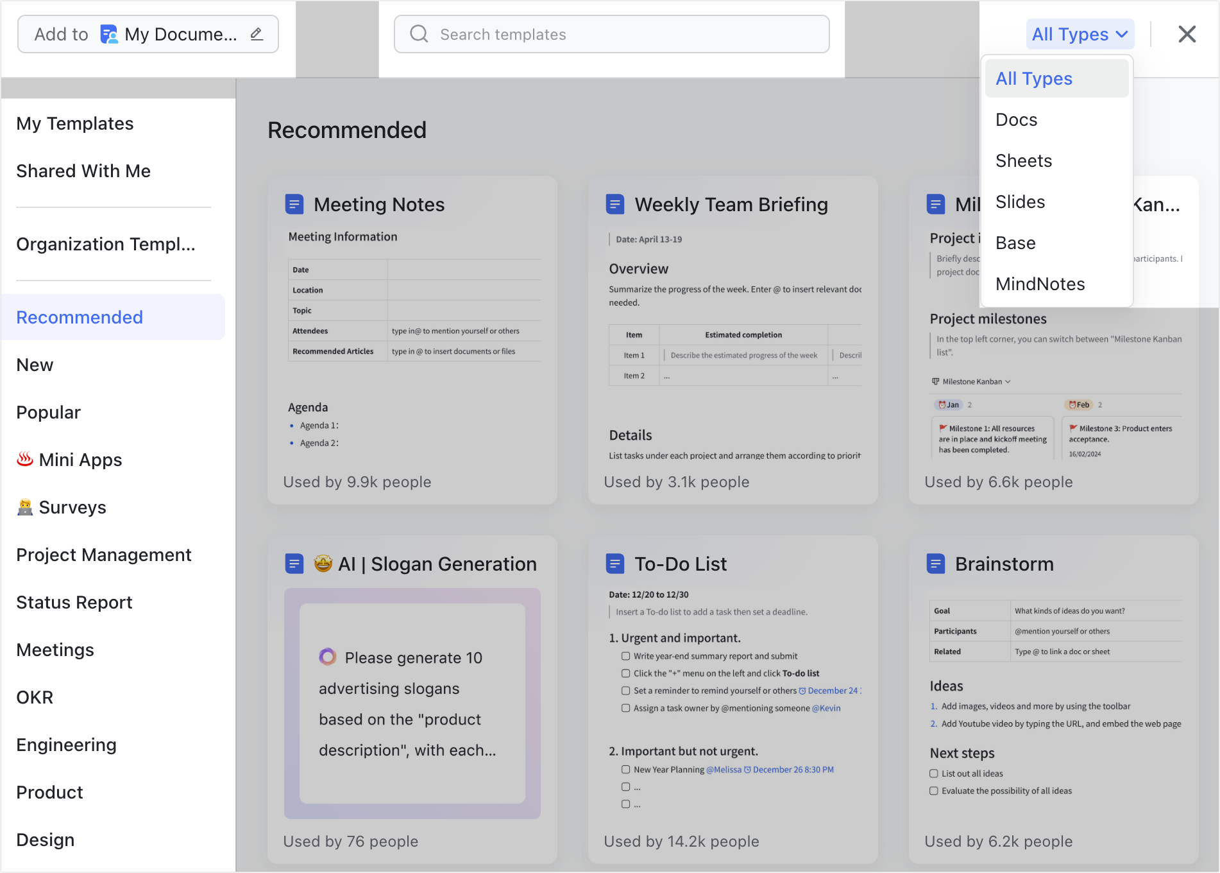This screenshot has height=873, width=1220.
Task: Select Sheets from the All Types dropdown
Action: 1024,160
